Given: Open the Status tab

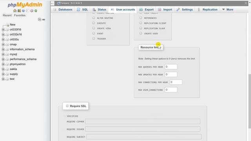Looking at the screenshot, I should [99, 9].
